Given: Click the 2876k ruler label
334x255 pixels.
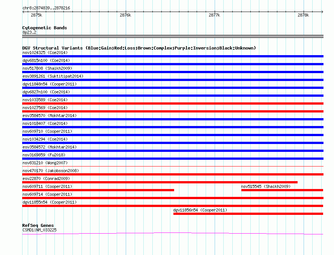Looking at the screenshot, I should [x=125, y=15].
